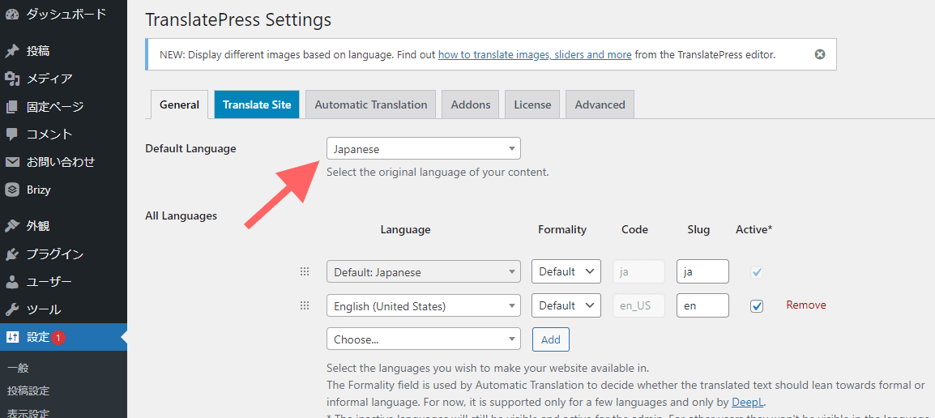
Task: Expand the Formality dropdown for English row
Action: 566,306
